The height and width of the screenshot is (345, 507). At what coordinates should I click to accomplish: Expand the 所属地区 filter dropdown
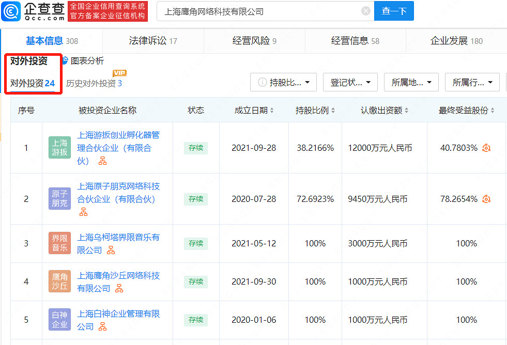[411, 82]
